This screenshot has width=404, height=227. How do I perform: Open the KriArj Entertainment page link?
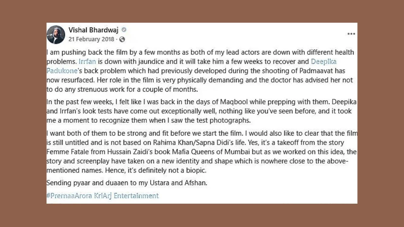click(x=126, y=196)
